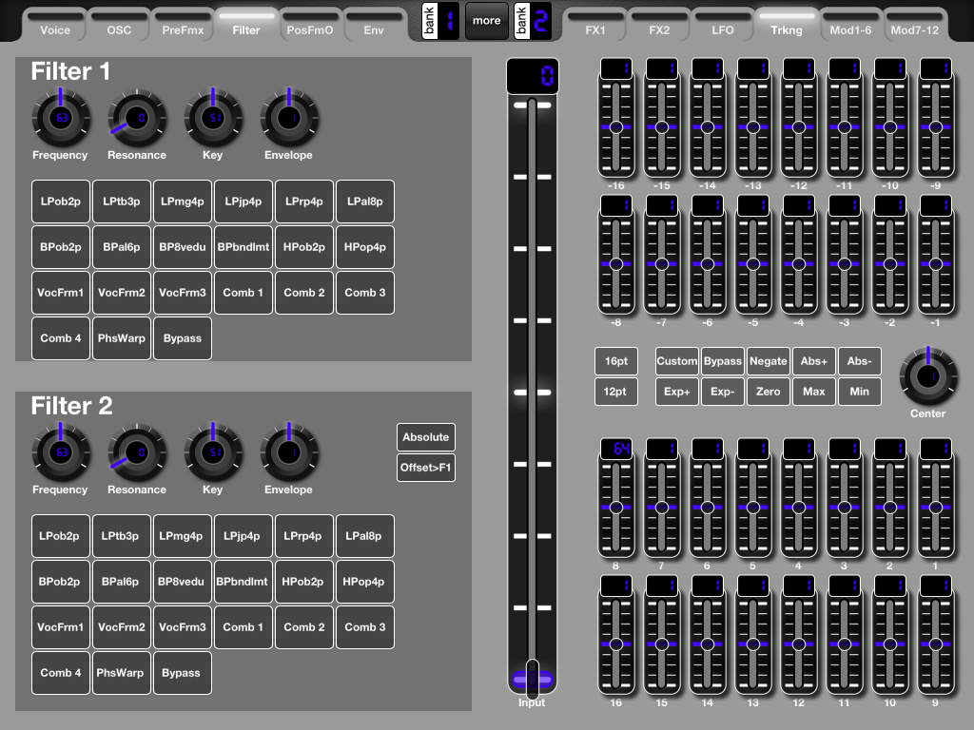Click tracking slider -8 handle
This screenshot has width=974, height=730.
(616, 264)
